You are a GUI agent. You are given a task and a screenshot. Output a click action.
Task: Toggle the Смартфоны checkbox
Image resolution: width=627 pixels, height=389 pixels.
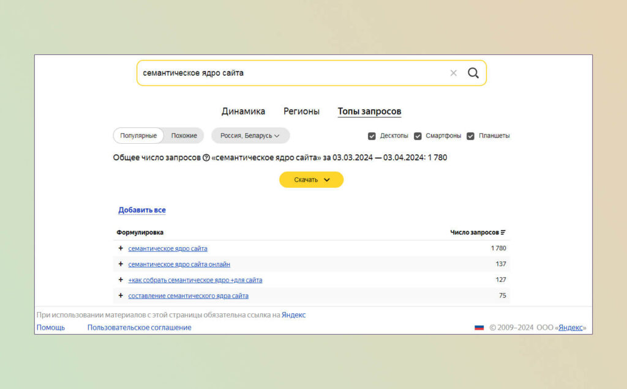[418, 136]
